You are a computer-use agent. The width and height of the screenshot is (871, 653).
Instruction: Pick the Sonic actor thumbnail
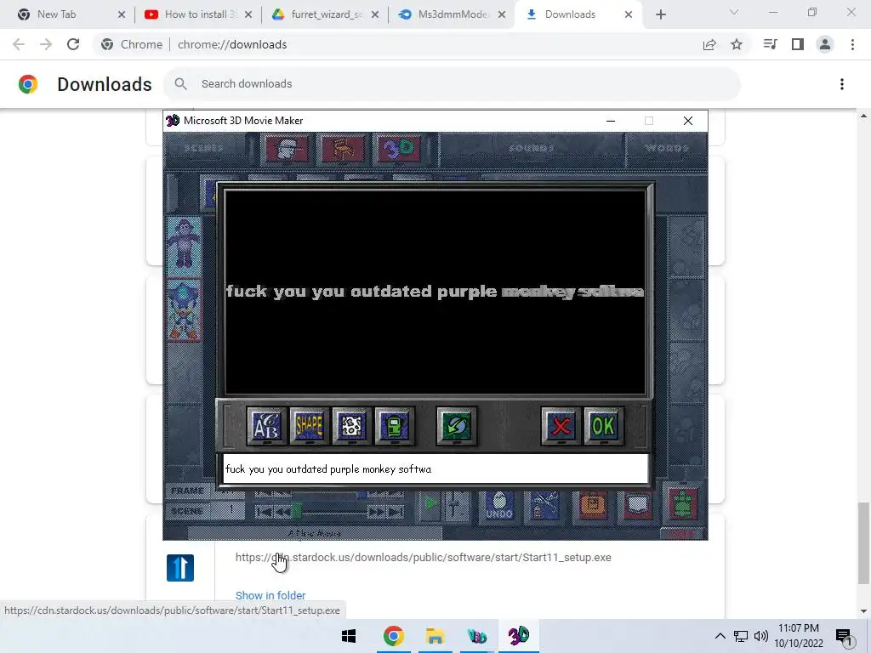pyautogui.click(x=184, y=309)
